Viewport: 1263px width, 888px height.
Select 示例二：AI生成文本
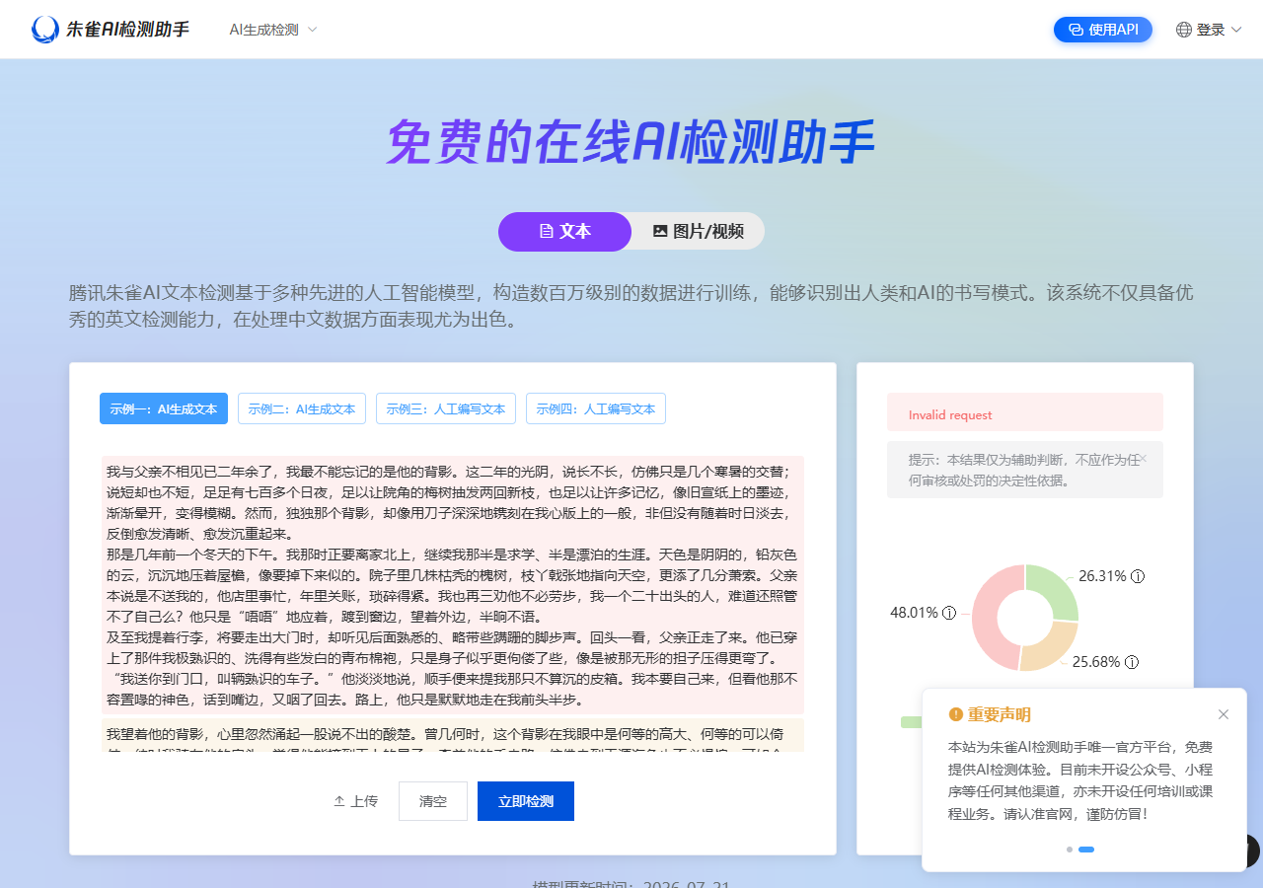[302, 408]
